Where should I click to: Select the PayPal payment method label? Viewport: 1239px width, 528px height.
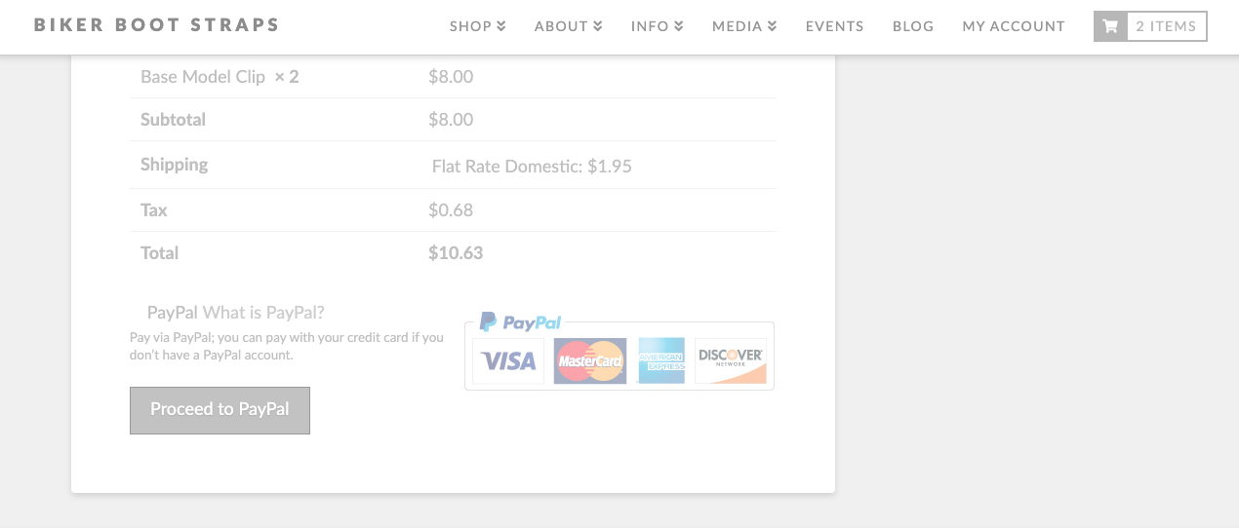(173, 313)
